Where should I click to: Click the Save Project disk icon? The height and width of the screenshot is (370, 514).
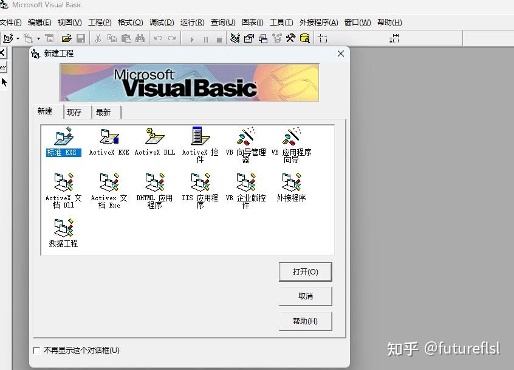[x=81, y=38]
